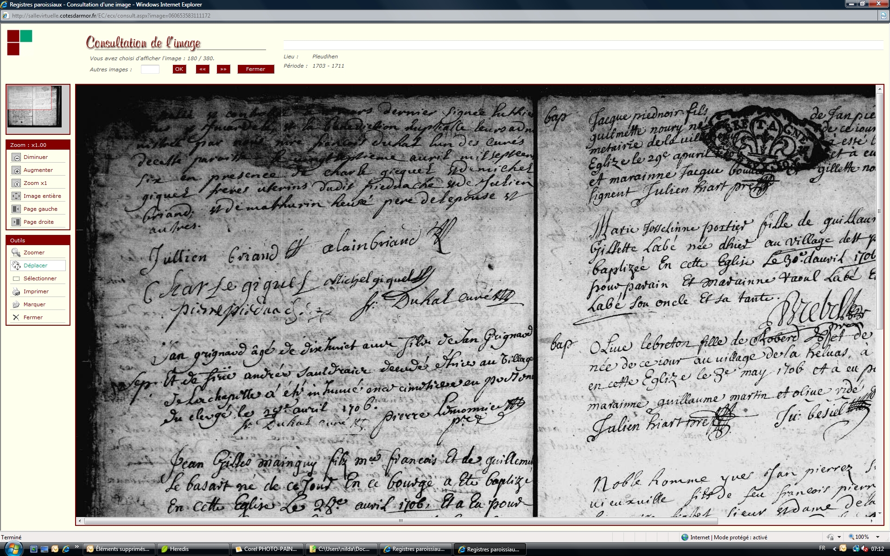Image resolution: width=890 pixels, height=556 pixels.
Task: Click the page overview thumbnail
Action: pyautogui.click(x=35, y=107)
